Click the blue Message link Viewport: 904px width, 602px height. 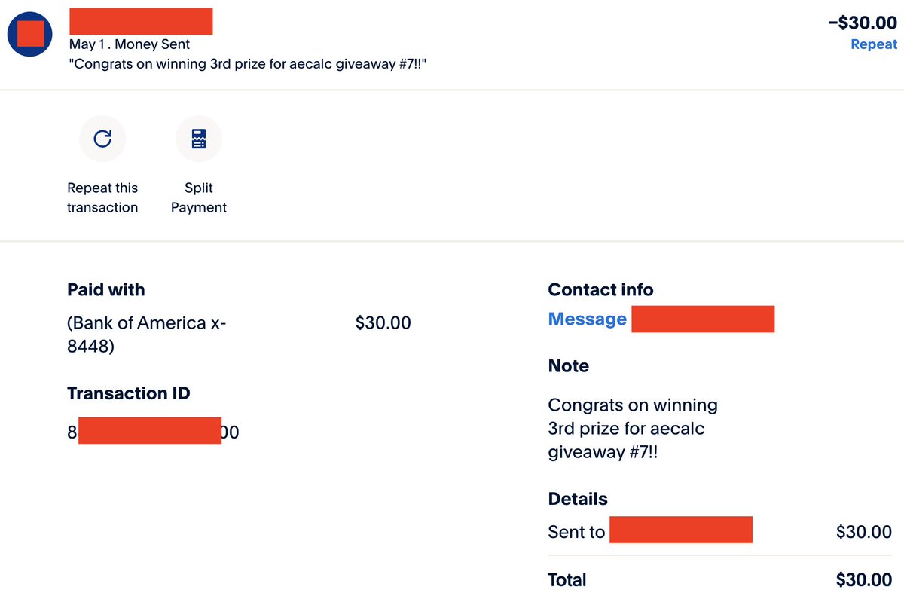pos(588,319)
